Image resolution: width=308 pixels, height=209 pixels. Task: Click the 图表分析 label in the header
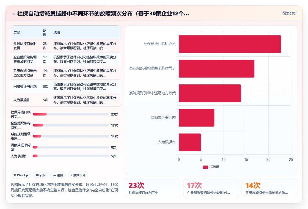tap(289, 13)
